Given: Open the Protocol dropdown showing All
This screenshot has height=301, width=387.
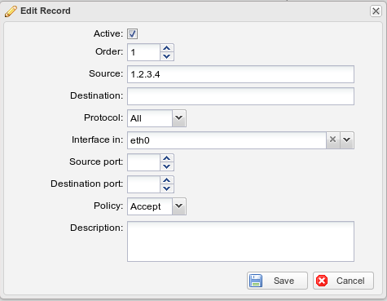Looking at the screenshot, I should tap(179, 118).
